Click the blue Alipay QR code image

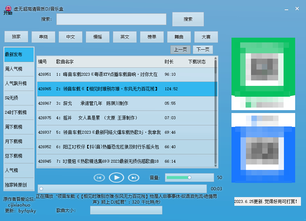[263, 148]
